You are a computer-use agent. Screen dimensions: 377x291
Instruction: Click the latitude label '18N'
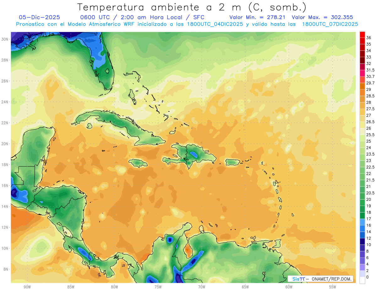5,164
